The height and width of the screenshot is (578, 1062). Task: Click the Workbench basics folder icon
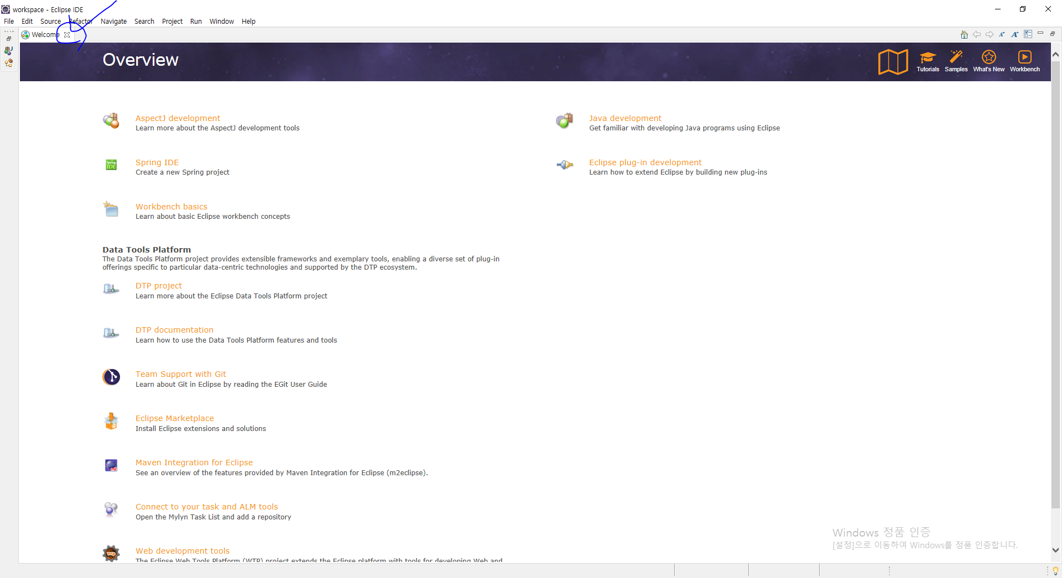[111, 209]
